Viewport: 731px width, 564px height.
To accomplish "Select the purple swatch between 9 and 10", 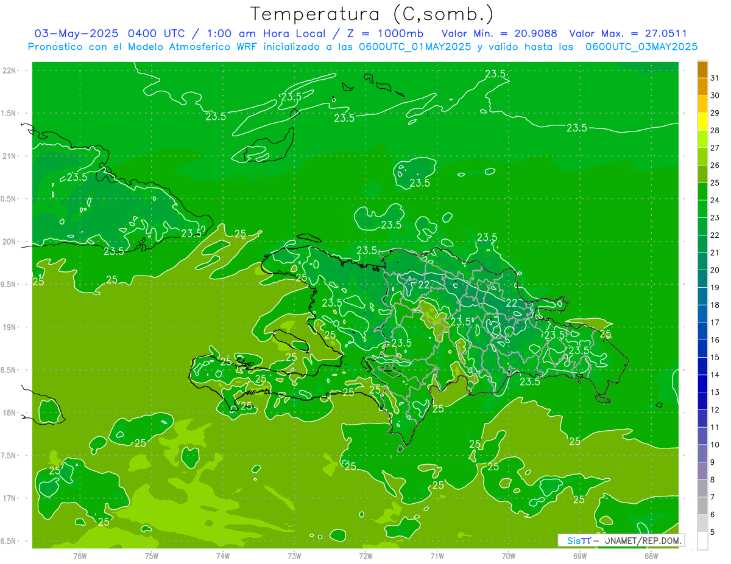I will click(702, 454).
